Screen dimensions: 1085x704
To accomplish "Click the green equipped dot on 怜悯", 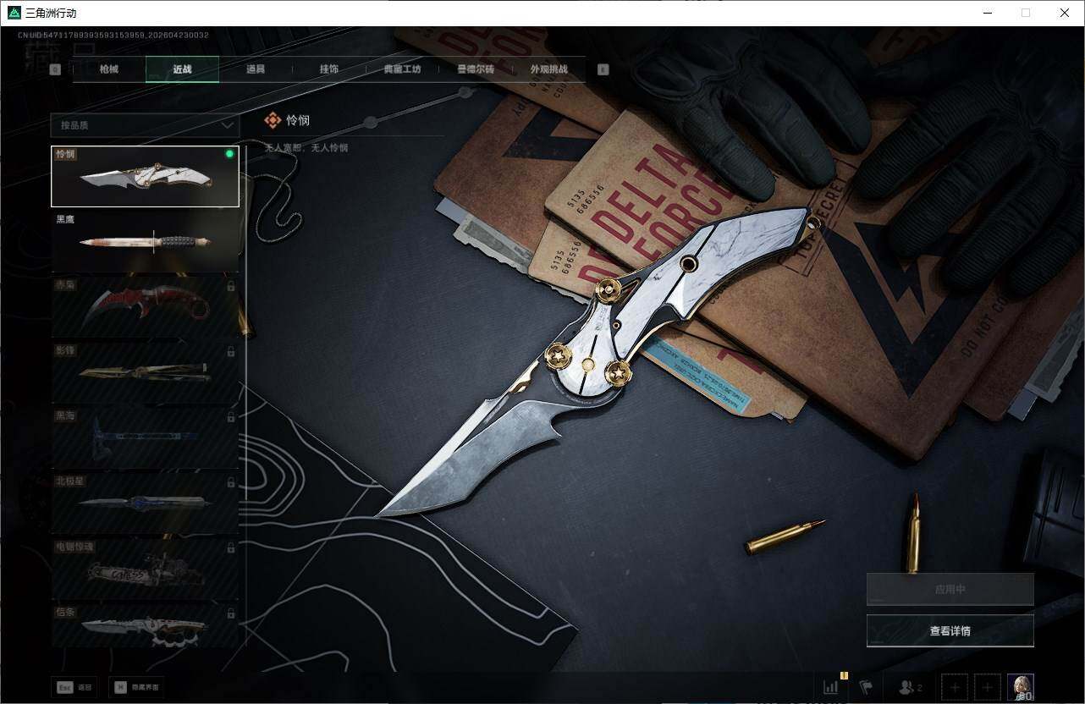I will (x=229, y=154).
